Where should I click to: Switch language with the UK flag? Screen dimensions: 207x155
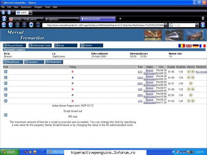[188, 46]
